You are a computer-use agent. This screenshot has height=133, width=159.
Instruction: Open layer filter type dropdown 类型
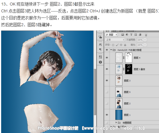point(111,35)
